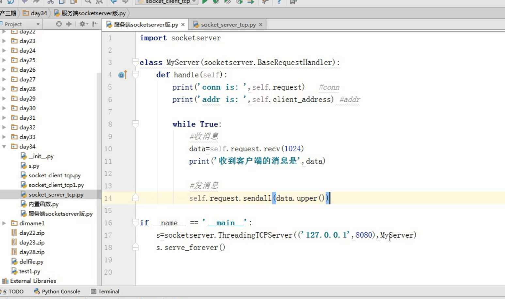This screenshot has width=505, height=299.
Task: Expand the day32 folder
Action: click(x=4, y=127)
